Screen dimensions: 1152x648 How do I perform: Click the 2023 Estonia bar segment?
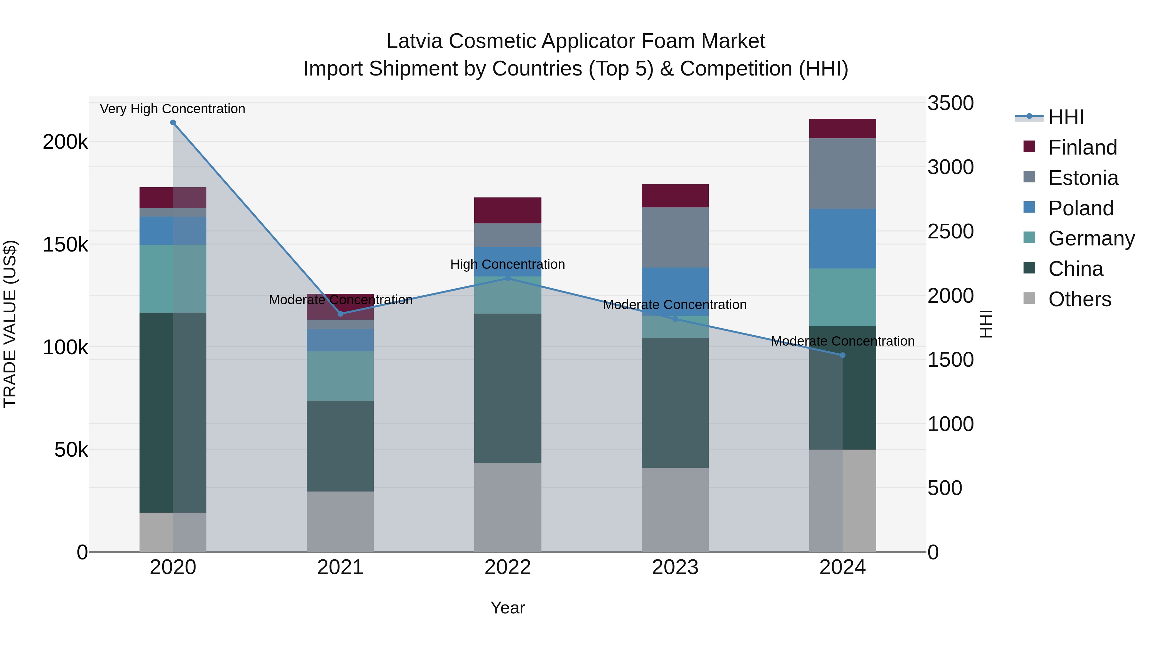coord(675,237)
